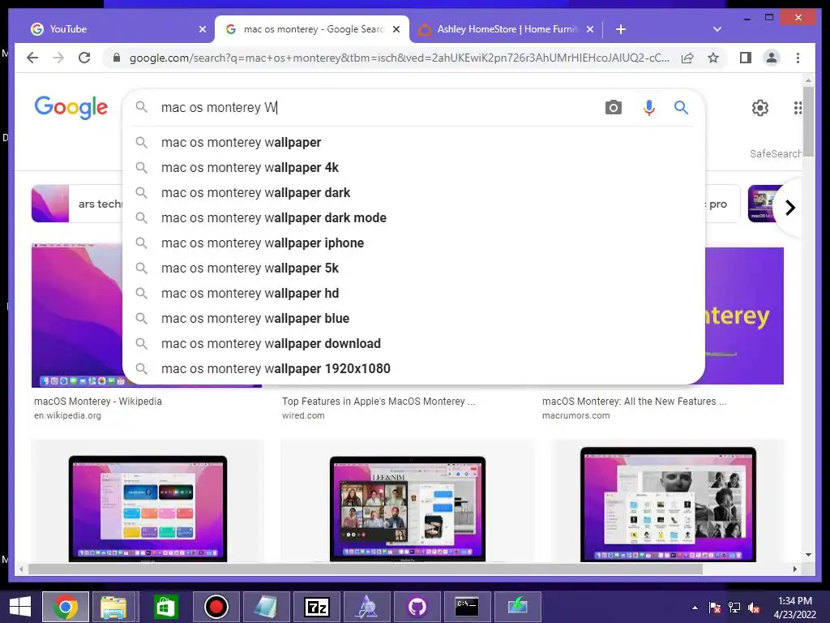Open 7-Zip from the taskbar
Viewport: 830px width, 623px height.
click(x=317, y=607)
